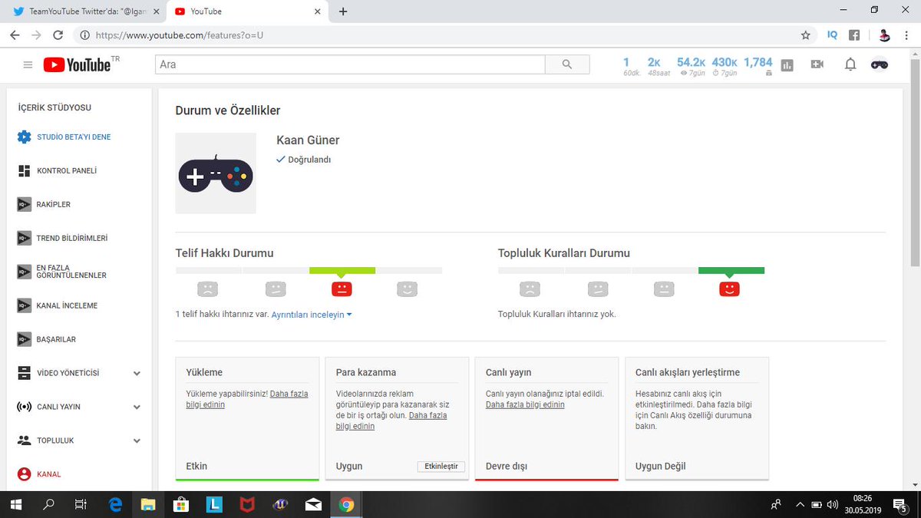The image size is (921, 518).
Task: Click the red smiley in Topluluk Kuralları Durumu
Action: point(729,289)
